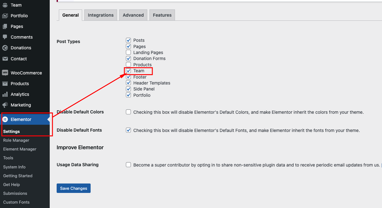
Task: Switch to the General tab
Action: (x=70, y=15)
